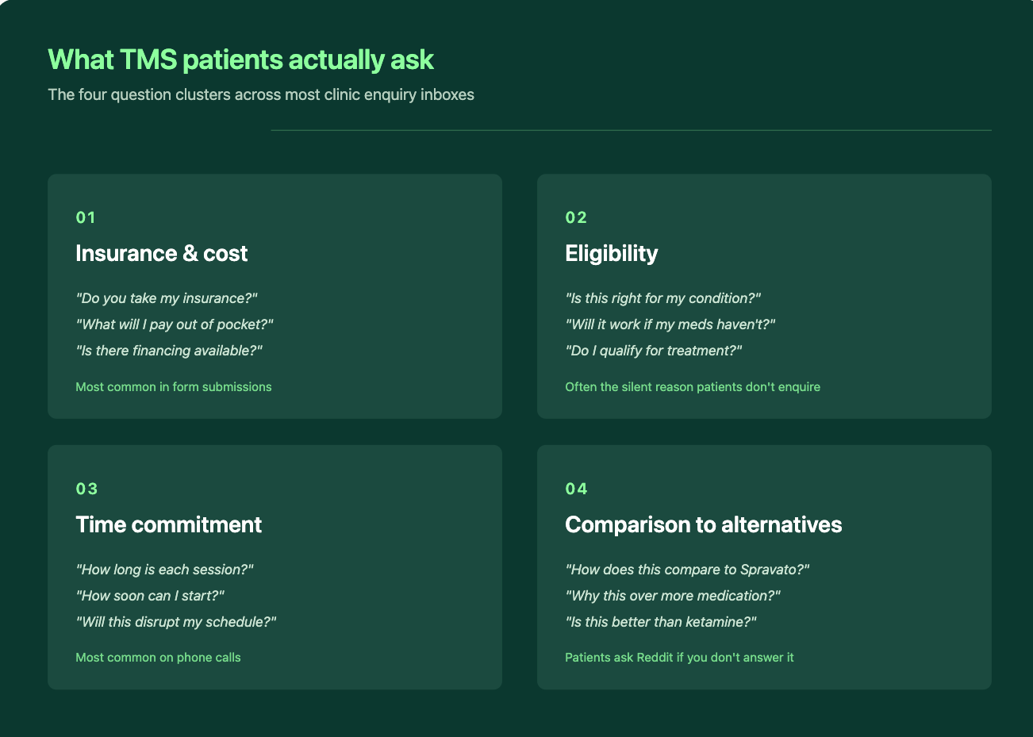1033x737 pixels.
Task: Click "How long is each session?" quote
Action: (x=165, y=570)
